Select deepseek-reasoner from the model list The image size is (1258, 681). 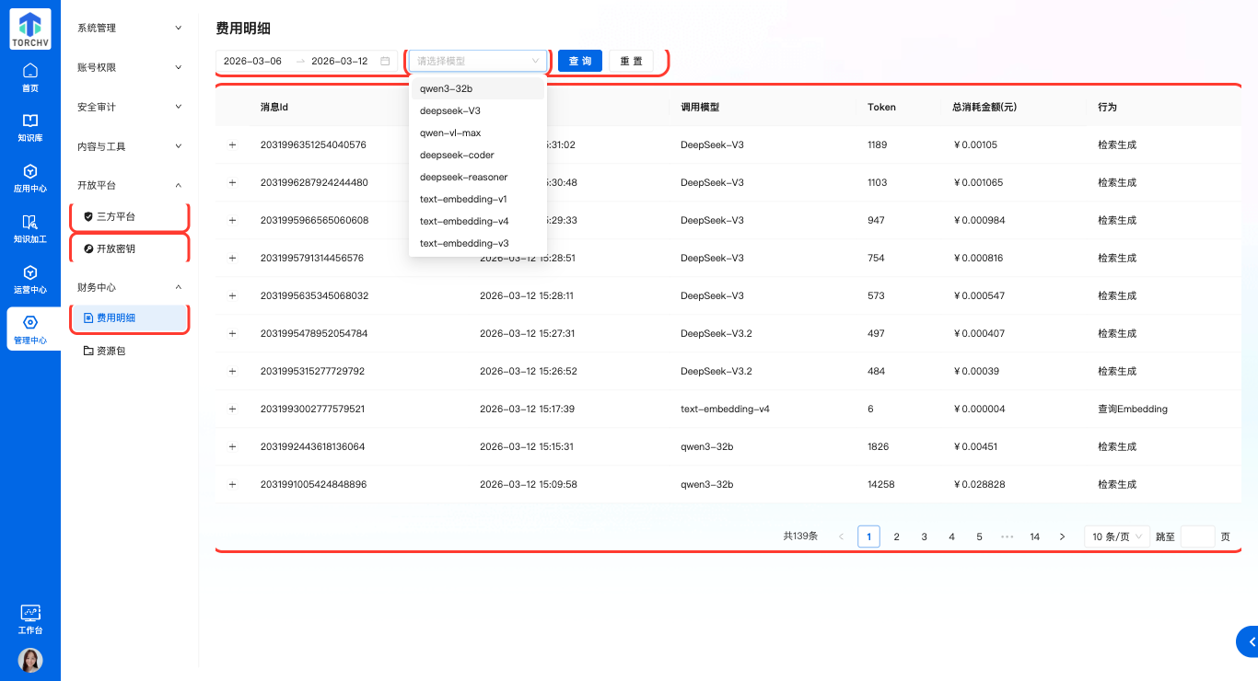click(463, 177)
